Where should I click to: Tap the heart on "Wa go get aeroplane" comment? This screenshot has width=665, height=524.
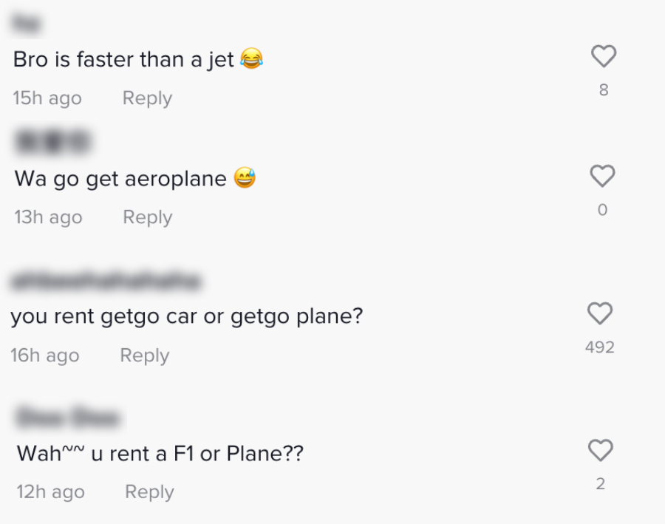602,176
